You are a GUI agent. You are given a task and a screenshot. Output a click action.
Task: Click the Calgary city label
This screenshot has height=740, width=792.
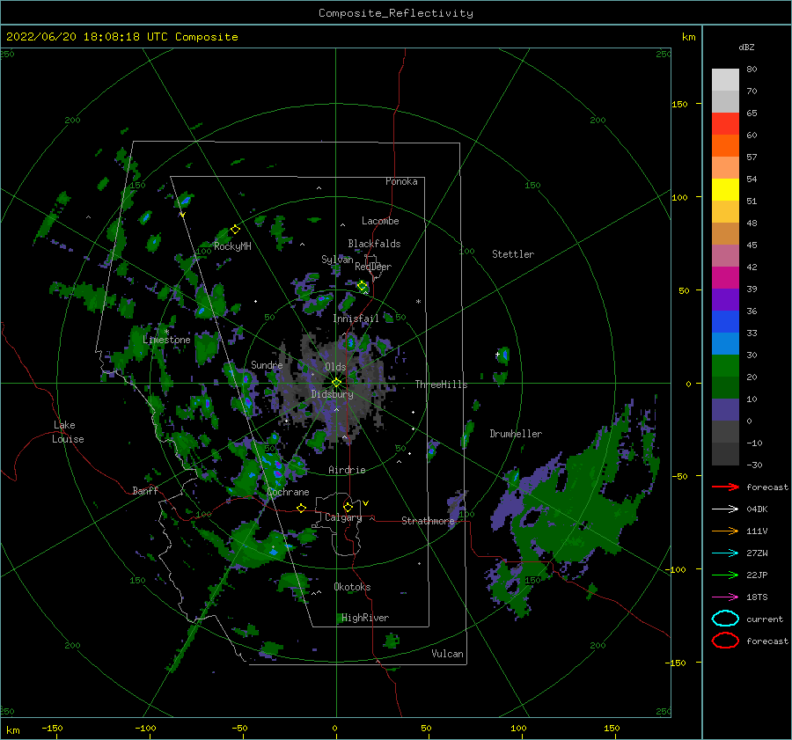click(343, 517)
